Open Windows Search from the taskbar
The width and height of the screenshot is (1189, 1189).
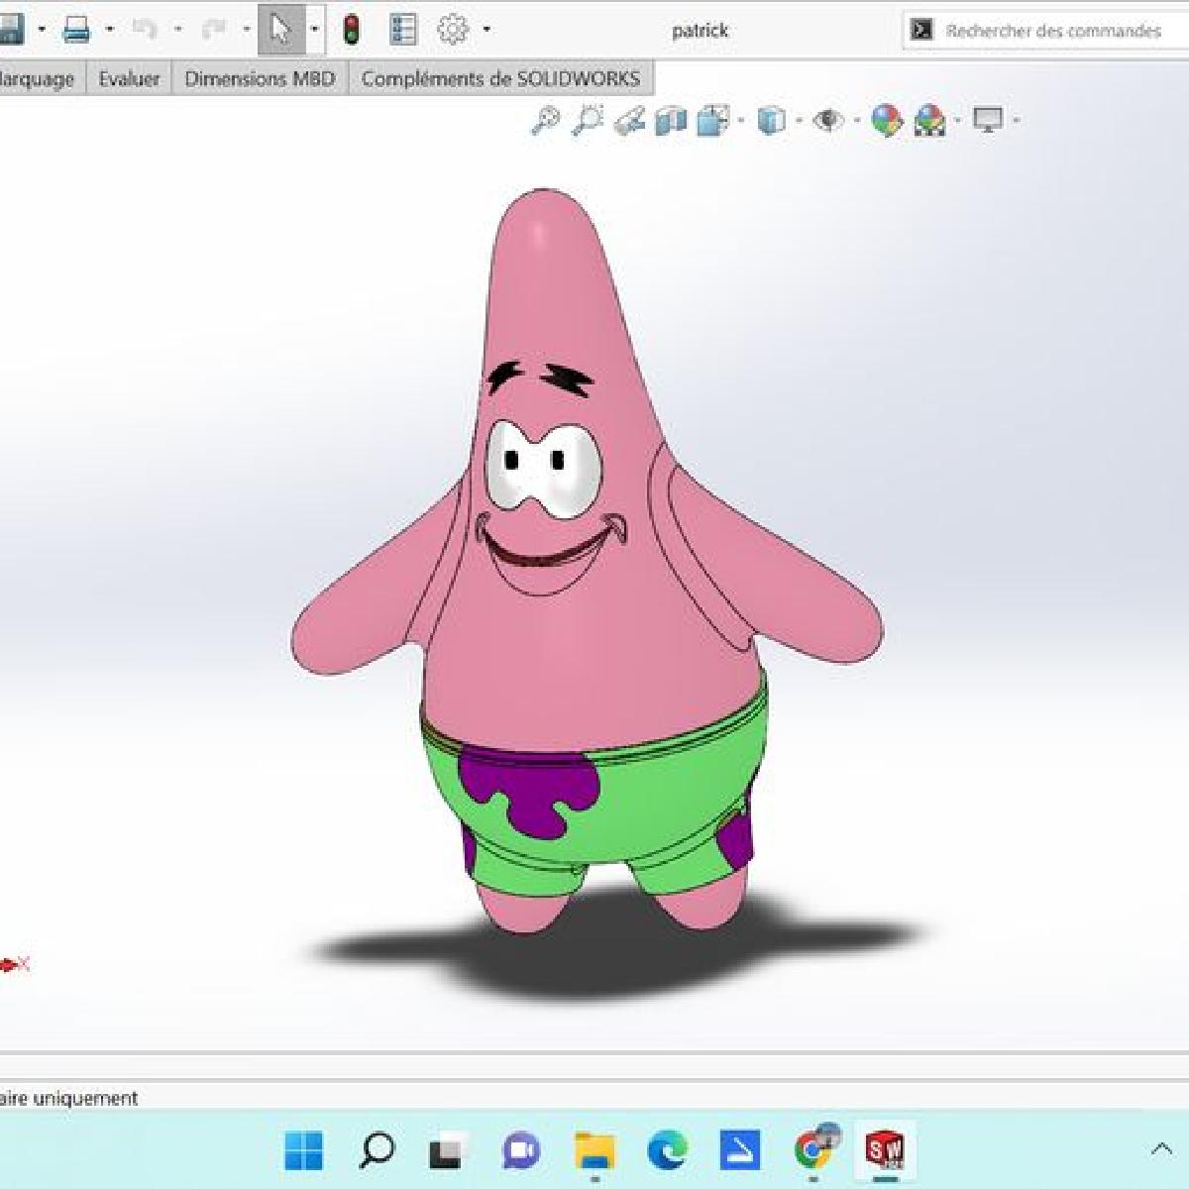coord(377,1151)
